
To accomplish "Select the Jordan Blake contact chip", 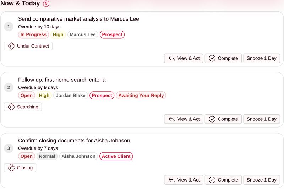I will pos(70,96).
